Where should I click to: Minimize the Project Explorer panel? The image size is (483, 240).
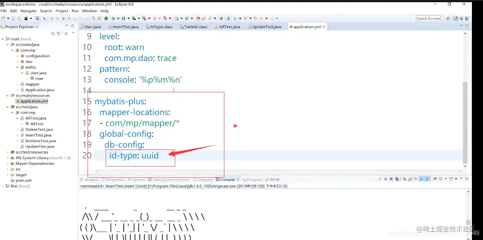[x=67, y=26]
